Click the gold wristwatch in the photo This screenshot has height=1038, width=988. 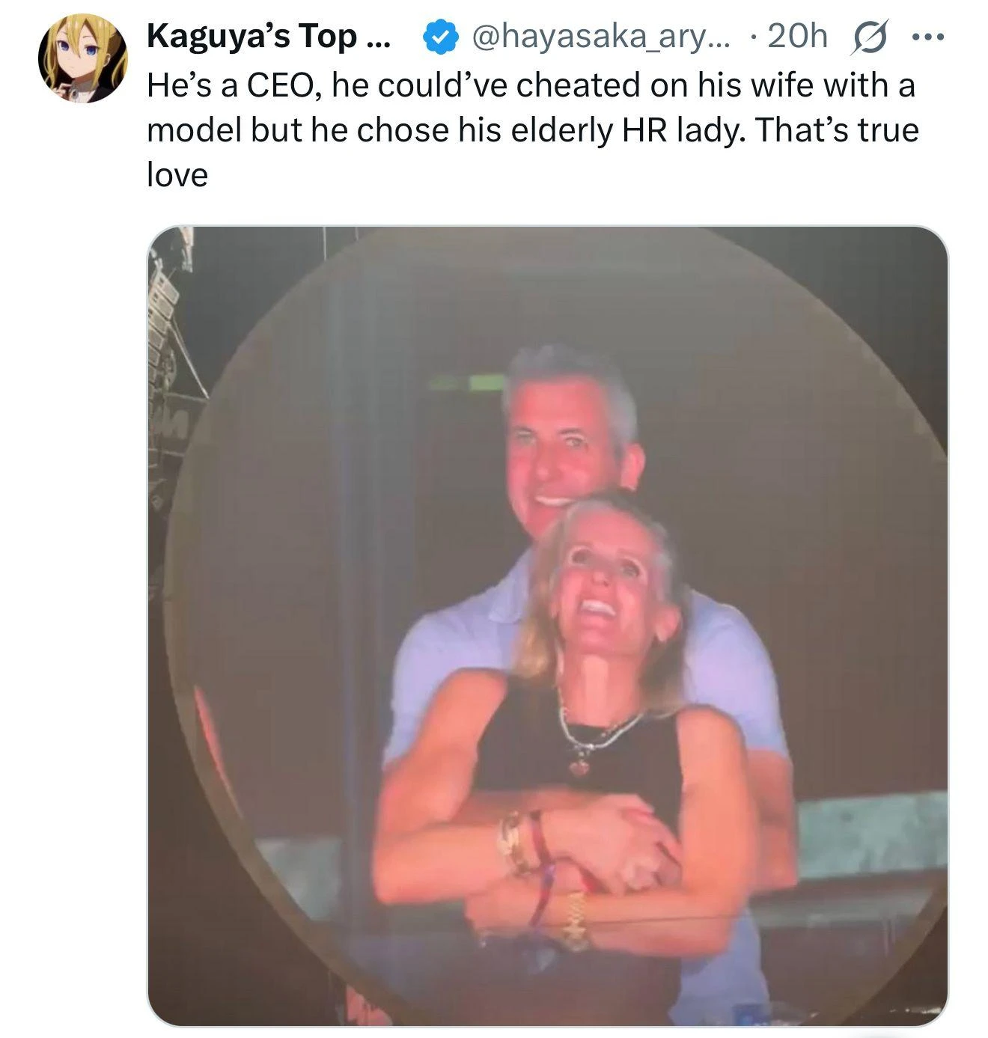[574, 921]
